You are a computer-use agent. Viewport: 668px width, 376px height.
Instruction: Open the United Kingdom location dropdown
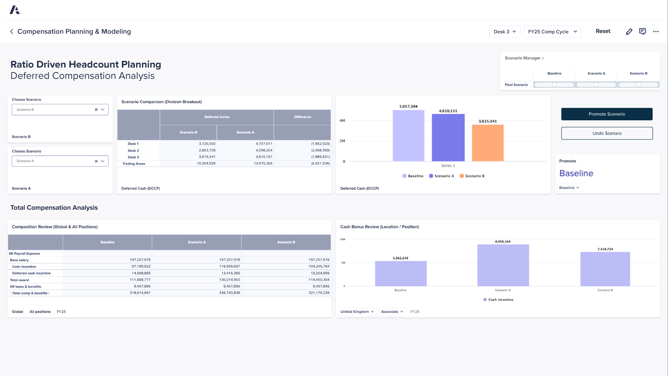[356, 312]
